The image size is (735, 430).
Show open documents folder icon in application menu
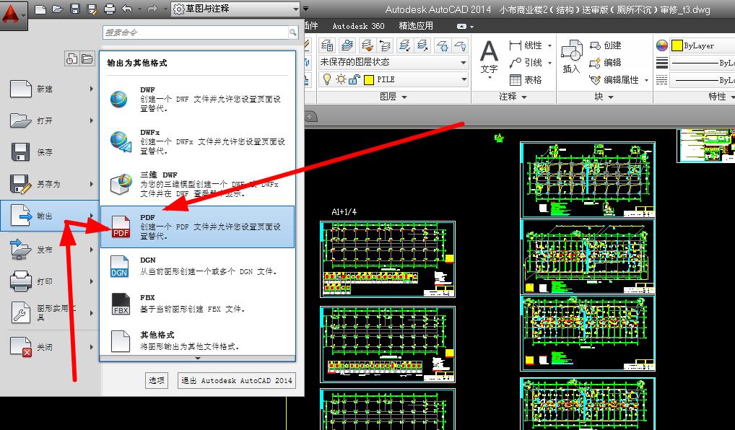(87, 58)
